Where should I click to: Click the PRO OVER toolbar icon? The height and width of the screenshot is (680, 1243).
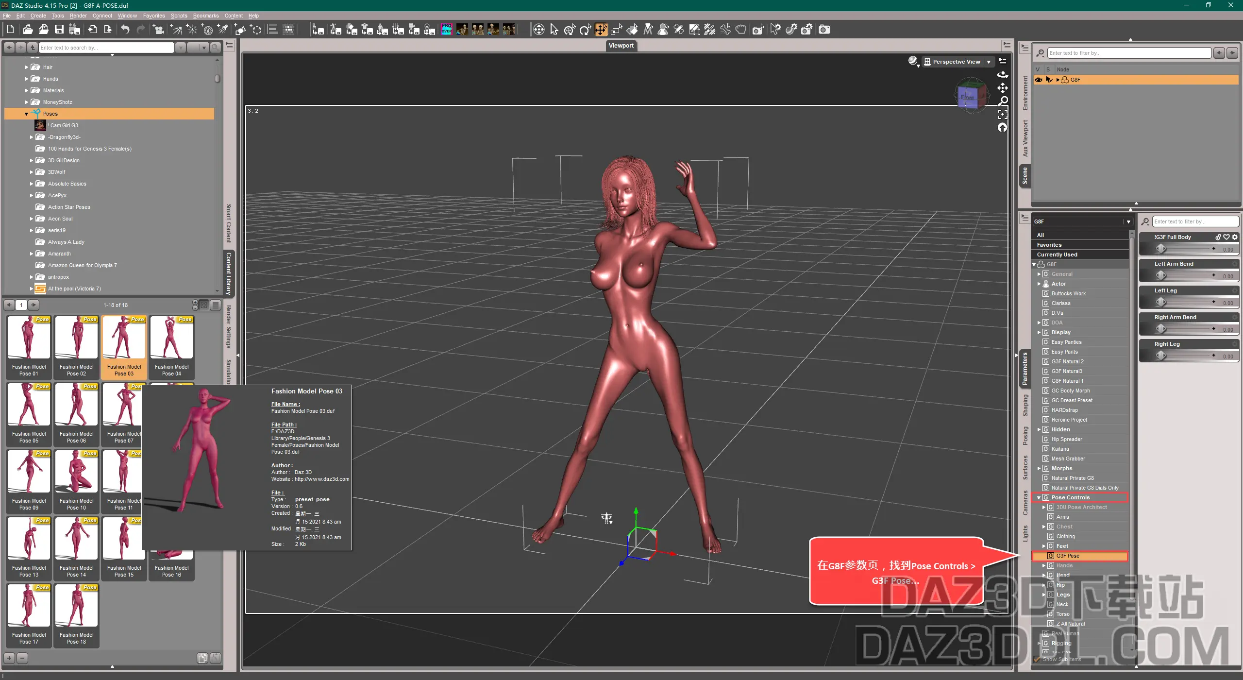pyautogui.click(x=446, y=30)
